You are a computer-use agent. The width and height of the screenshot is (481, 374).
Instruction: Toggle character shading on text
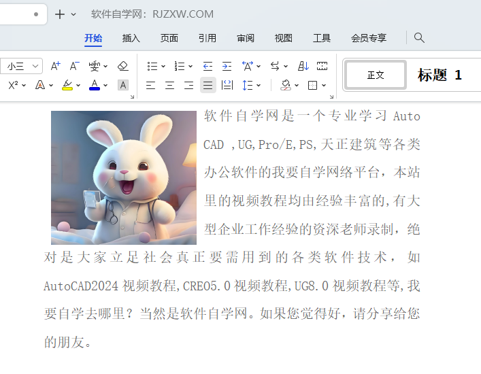(122, 85)
